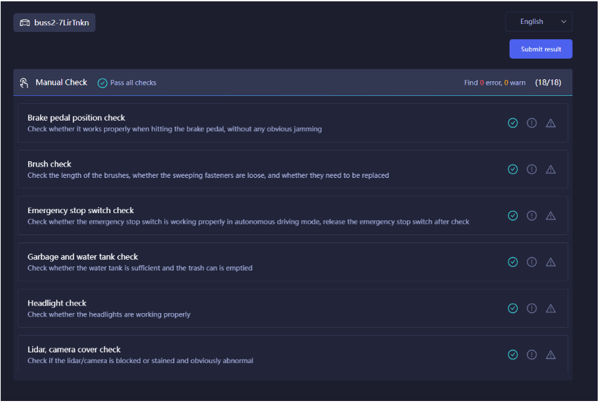This screenshot has height=403, width=601.
Task: Mark Headlight check as passed
Action: click(x=513, y=308)
